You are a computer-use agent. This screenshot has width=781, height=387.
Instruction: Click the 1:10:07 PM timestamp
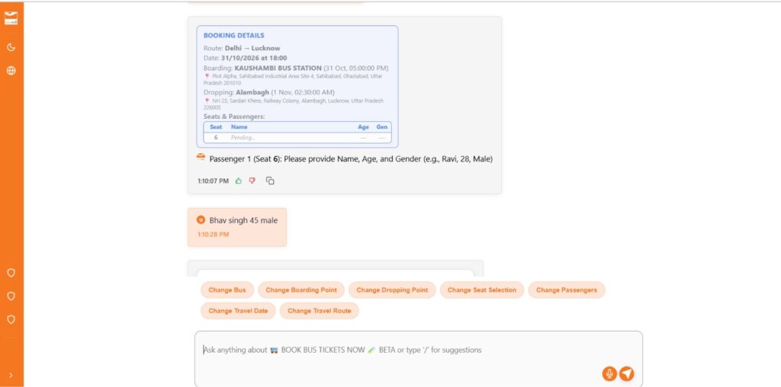[x=214, y=181]
